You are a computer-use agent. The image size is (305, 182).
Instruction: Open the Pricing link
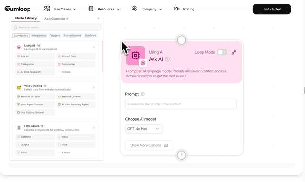[x=189, y=9]
